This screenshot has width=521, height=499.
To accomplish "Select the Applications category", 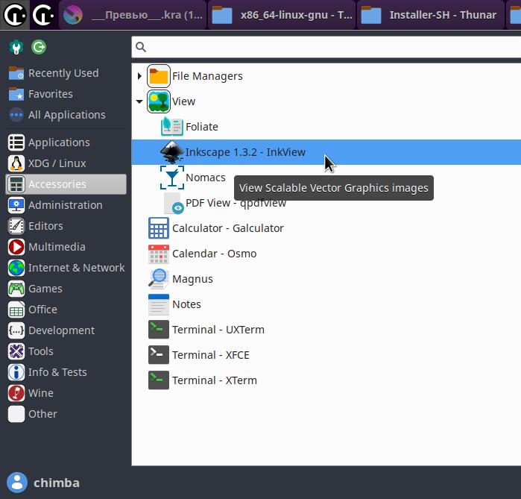I will tap(66, 142).
